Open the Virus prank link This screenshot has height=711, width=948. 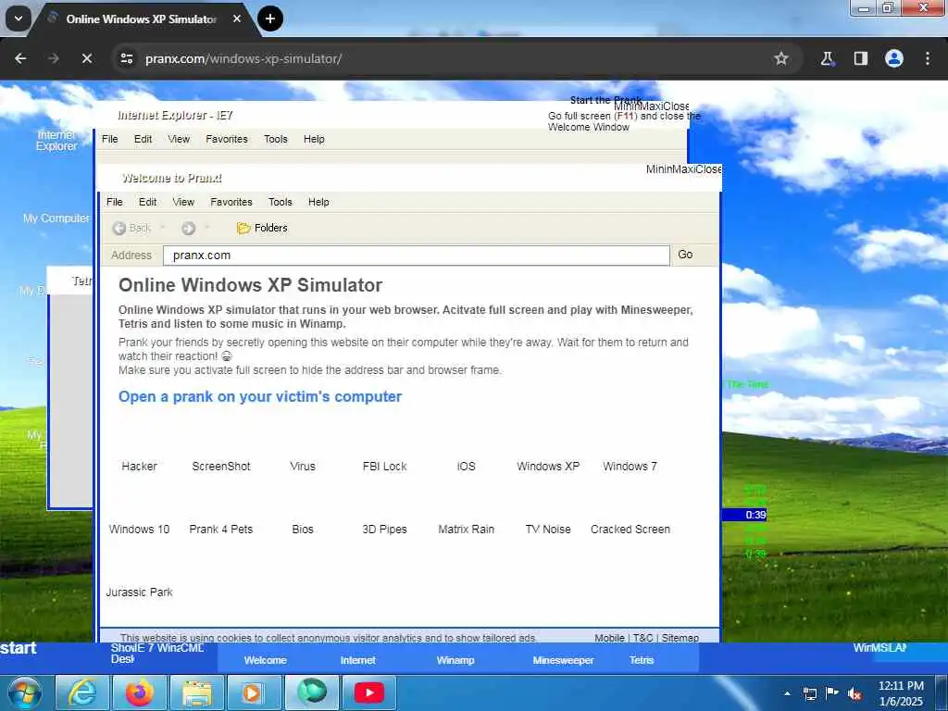(x=303, y=467)
